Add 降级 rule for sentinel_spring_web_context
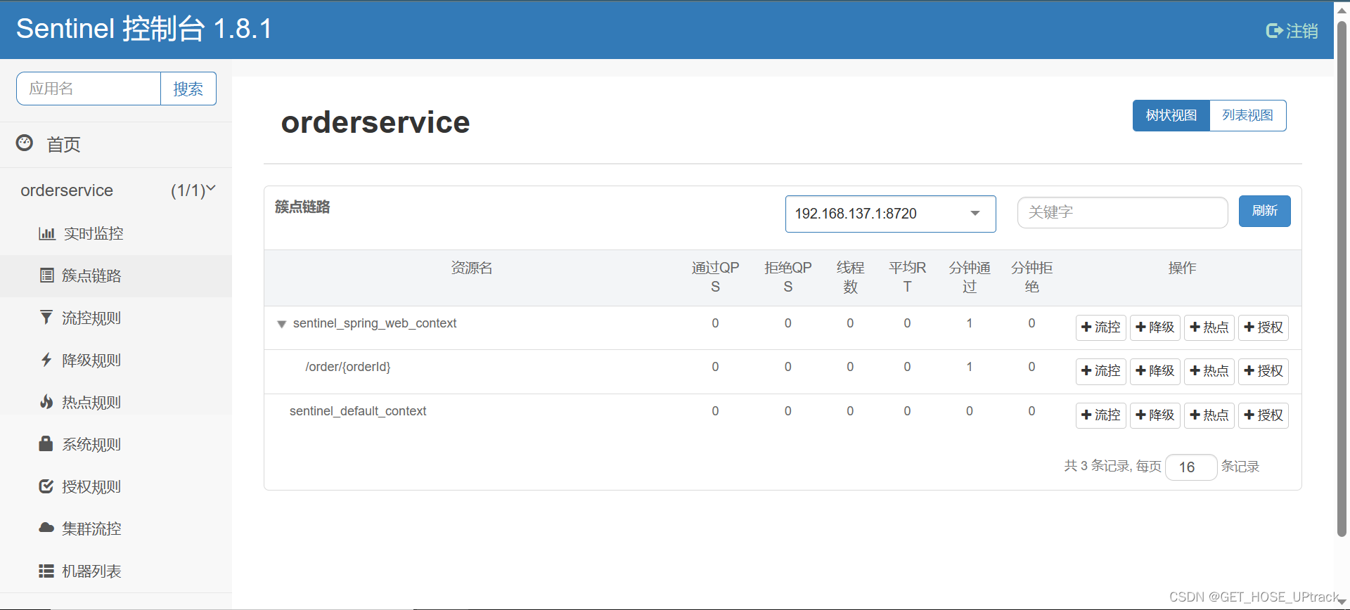The width and height of the screenshot is (1350, 610). [1155, 327]
